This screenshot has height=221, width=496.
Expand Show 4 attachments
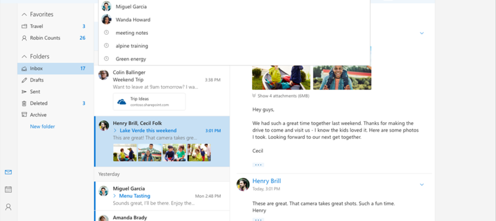[x=281, y=96]
